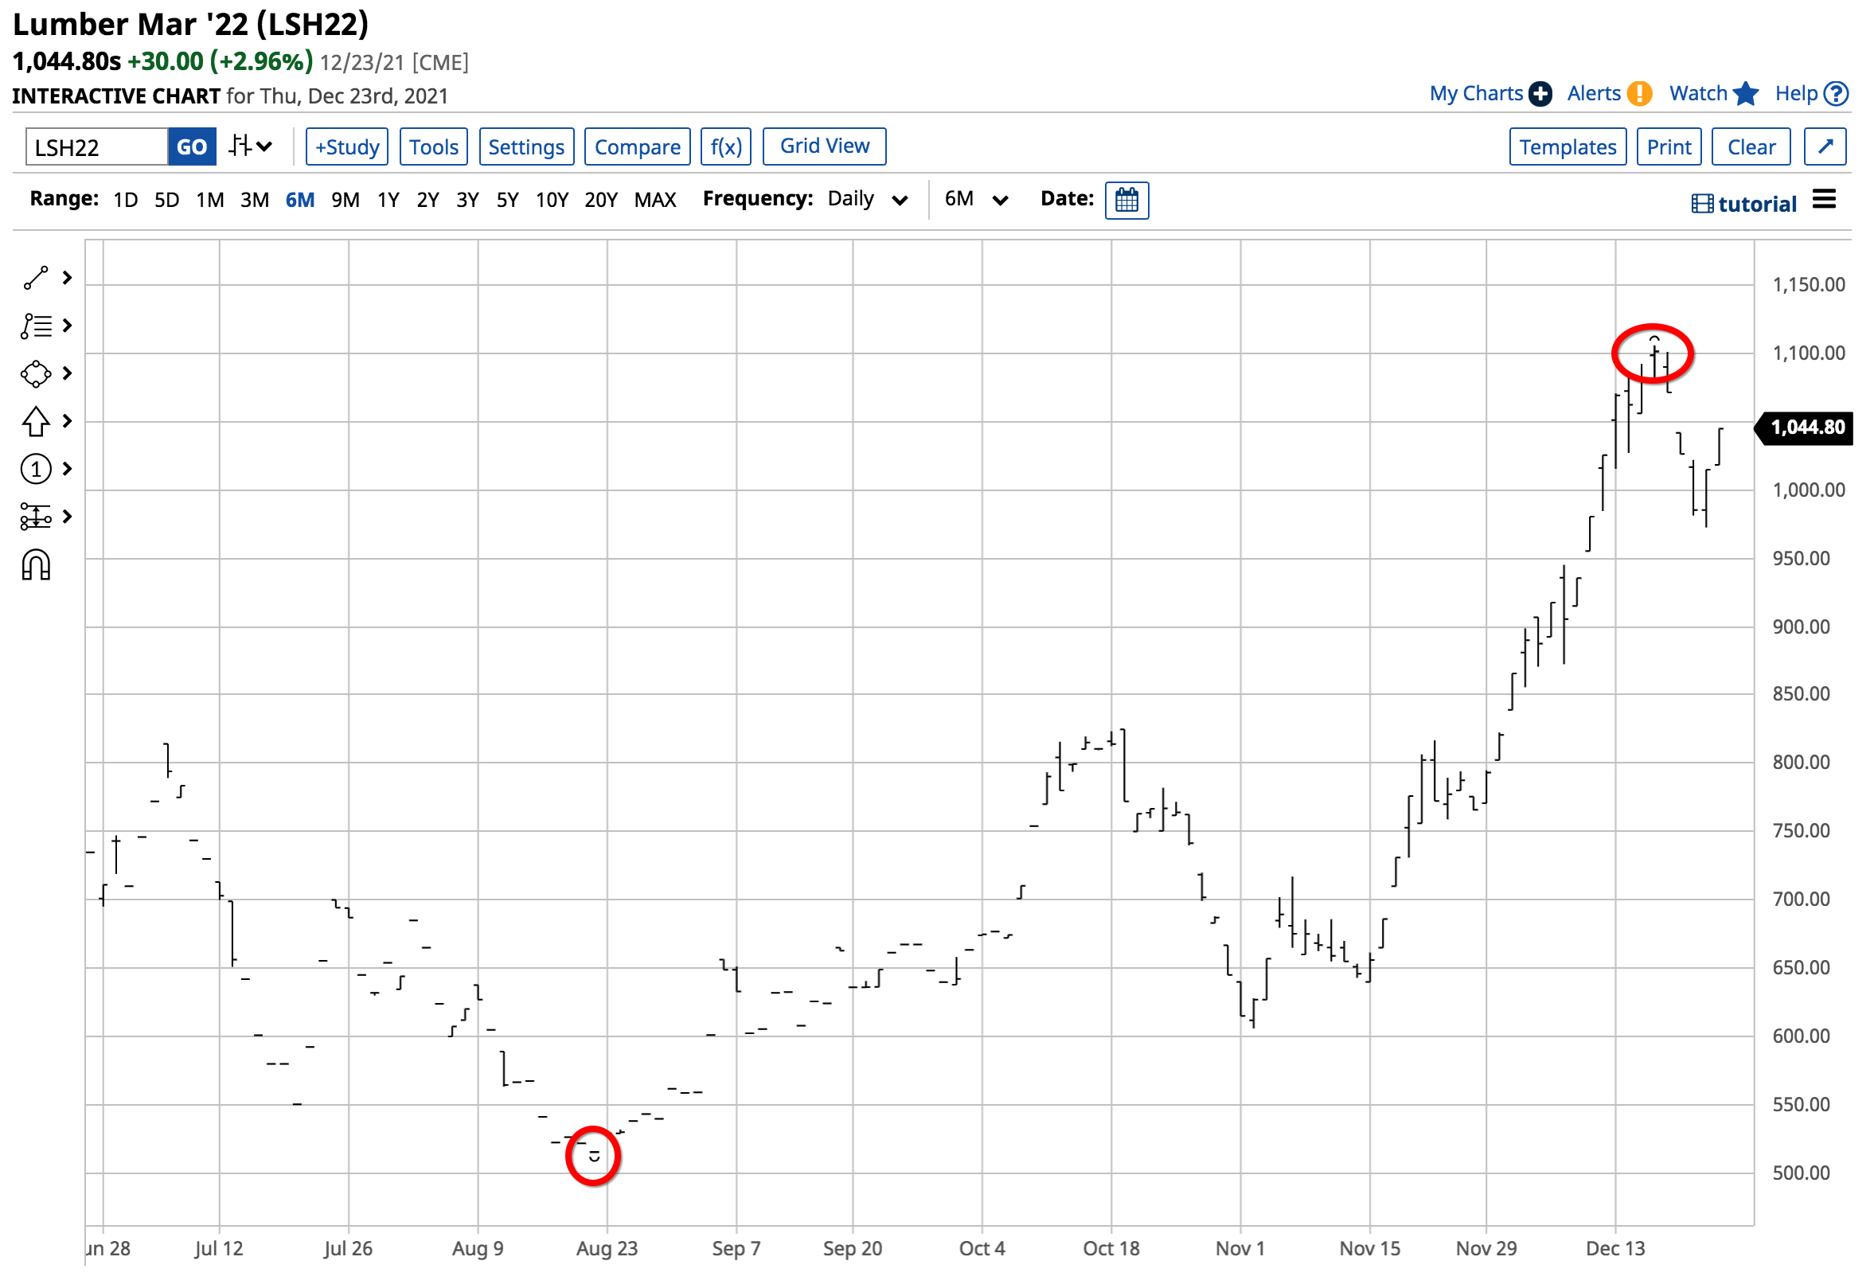Click the LSH22 symbol input field
The height and width of the screenshot is (1288, 1874).
pos(97,148)
